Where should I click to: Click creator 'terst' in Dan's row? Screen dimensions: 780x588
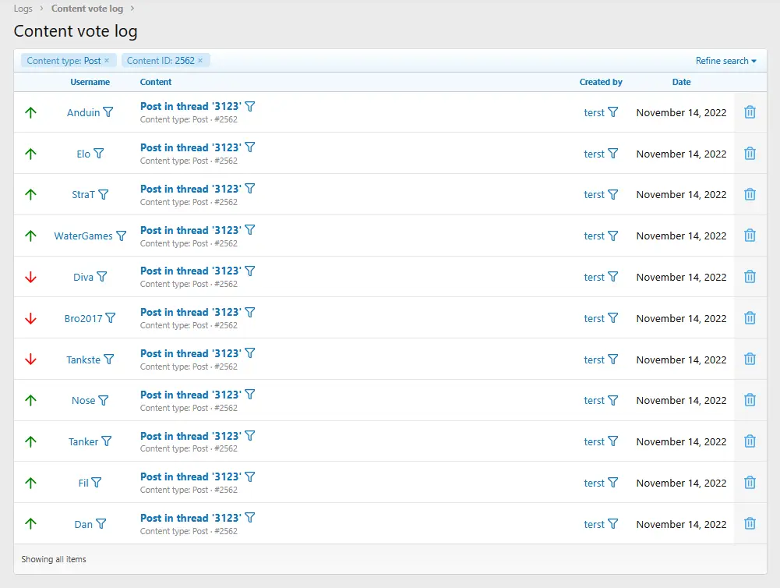pos(594,525)
